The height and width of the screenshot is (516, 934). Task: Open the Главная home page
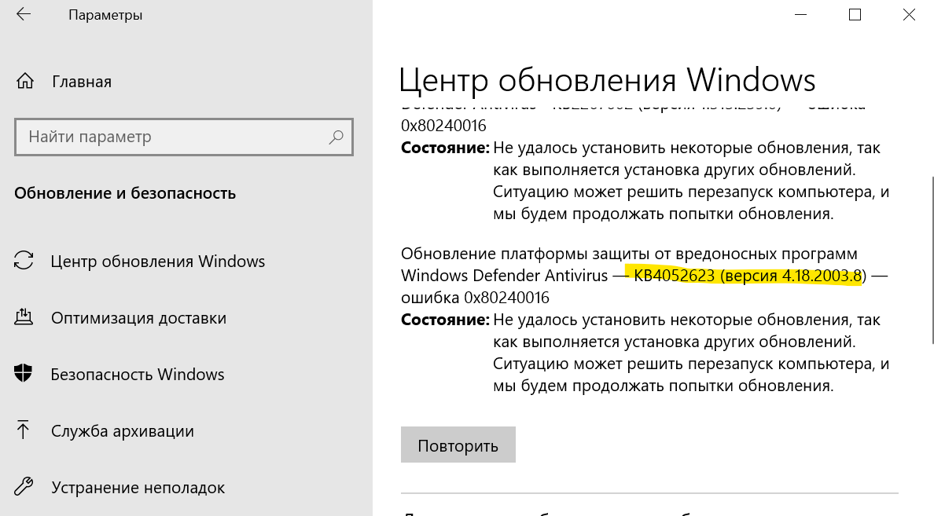82,82
